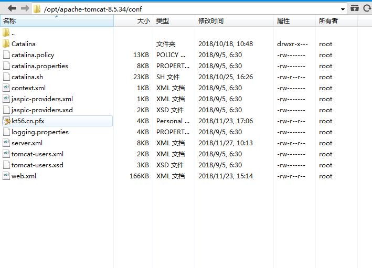
Task: Click the catalina.properties file icon
Action: [x=6, y=66]
